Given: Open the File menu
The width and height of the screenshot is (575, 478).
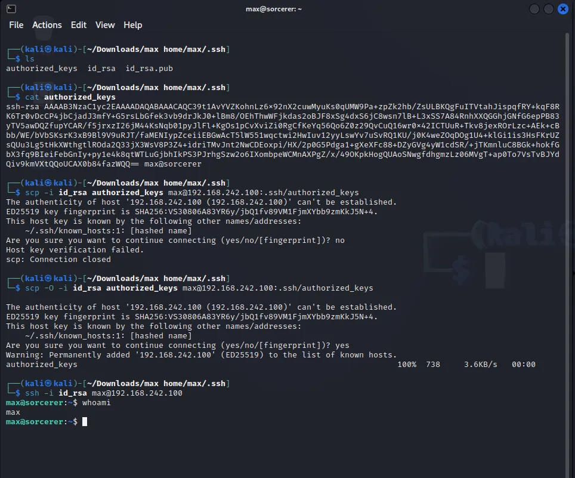Looking at the screenshot, I should click(x=16, y=25).
